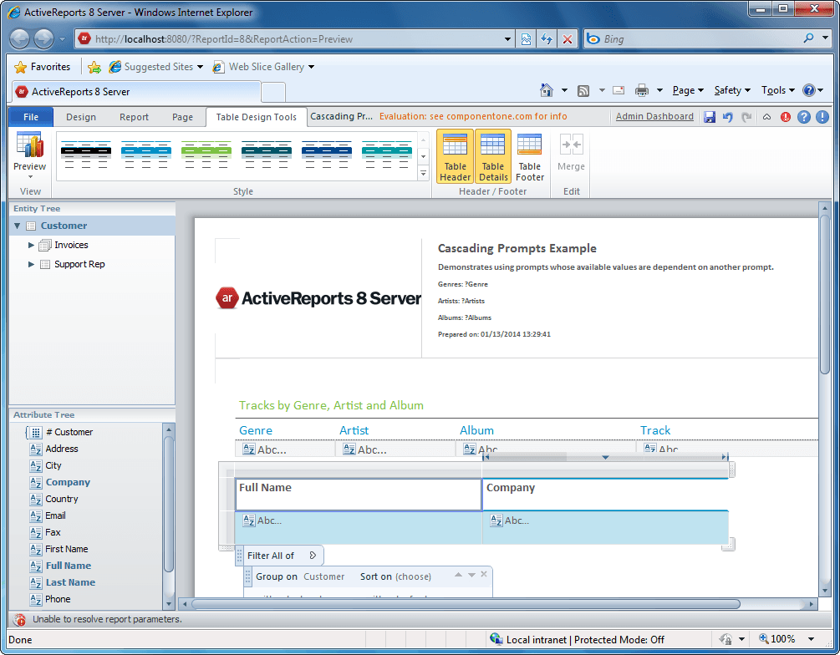
Task: Click the Favorites star button
Action: click(43, 67)
